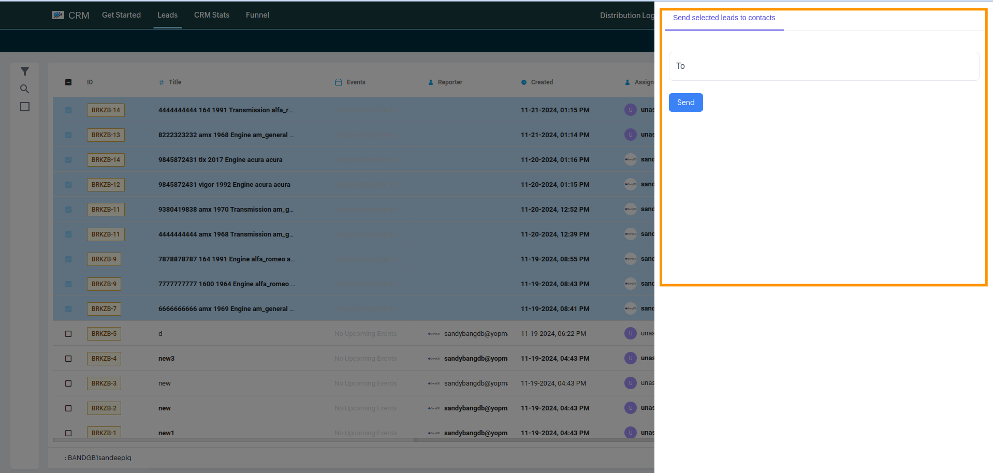Open lead ID tag BRKZB-5
This screenshot has width=993, height=473.
click(x=104, y=334)
